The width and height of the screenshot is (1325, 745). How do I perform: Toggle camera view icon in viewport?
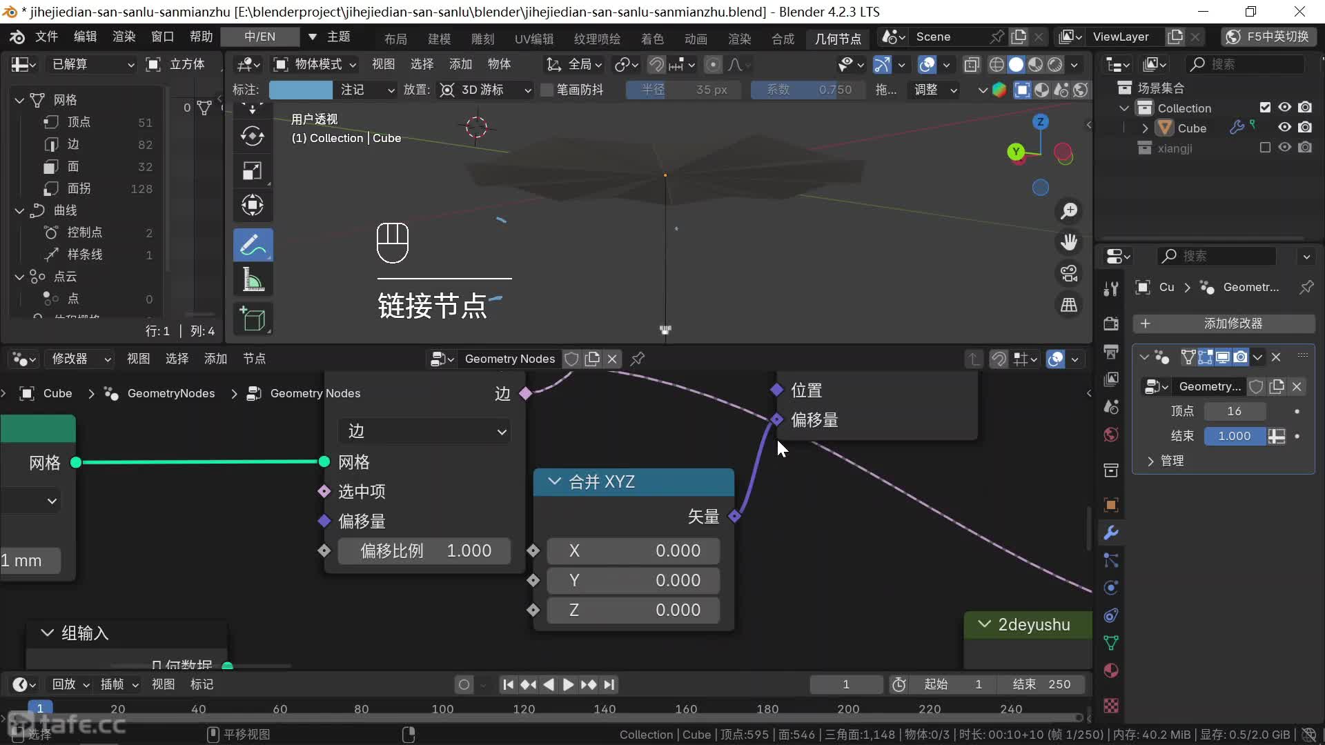coord(1069,274)
